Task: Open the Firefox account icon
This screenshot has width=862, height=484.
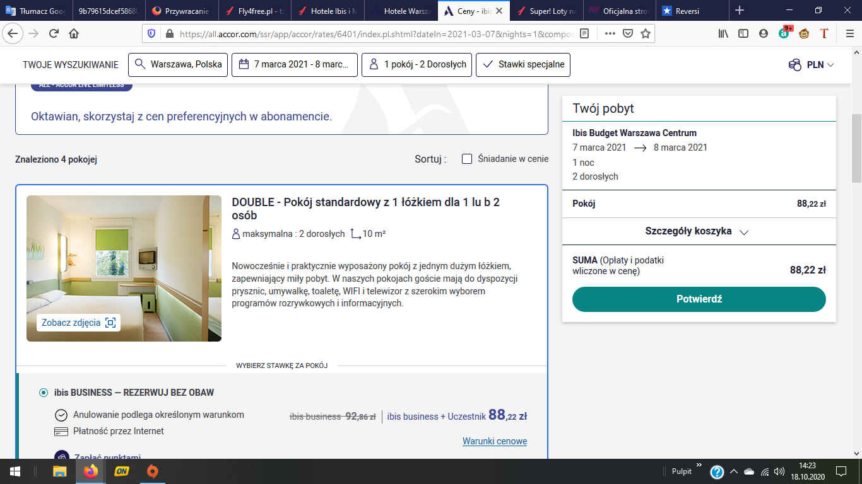Action: coord(764,34)
